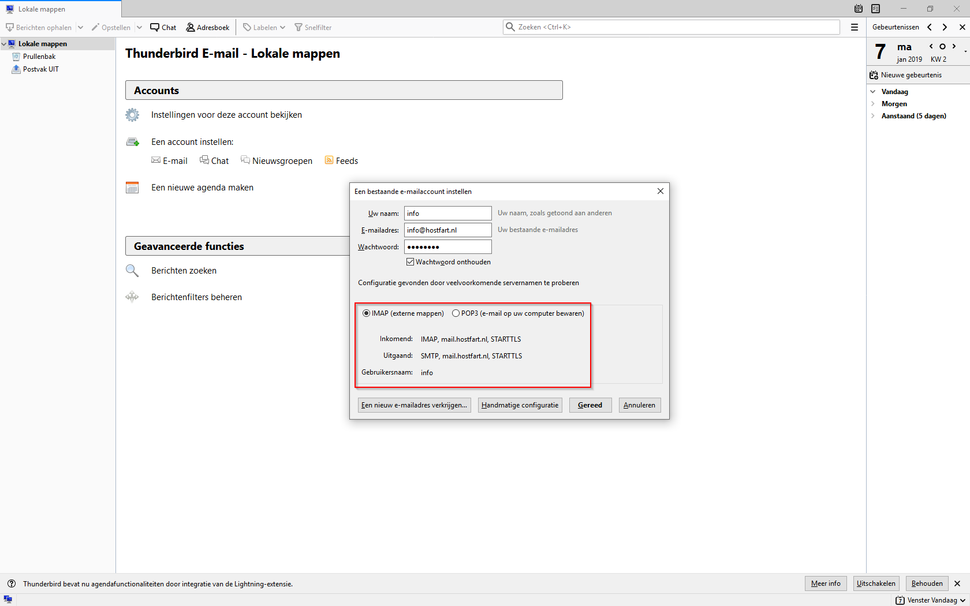Set up a Chat account link

pos(214,161)
